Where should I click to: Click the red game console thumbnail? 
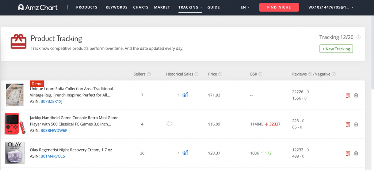15,124
